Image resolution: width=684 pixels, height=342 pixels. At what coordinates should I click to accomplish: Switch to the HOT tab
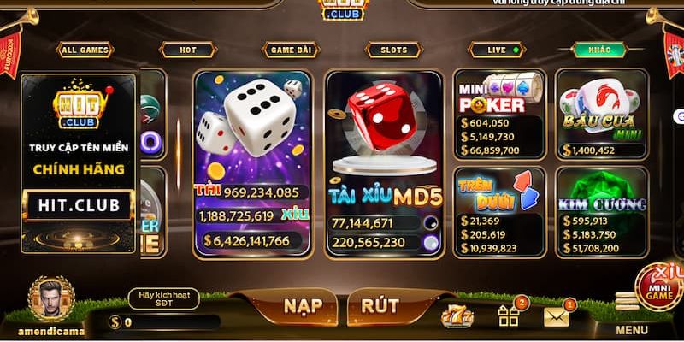(x=188, y=50)
